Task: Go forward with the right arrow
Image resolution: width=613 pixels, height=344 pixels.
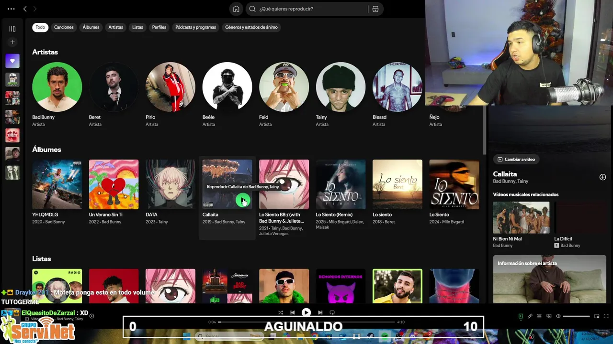Action: [35, 9]
